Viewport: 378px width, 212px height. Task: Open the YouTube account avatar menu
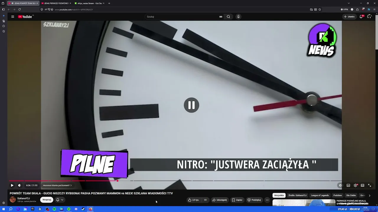click(369, 17)
